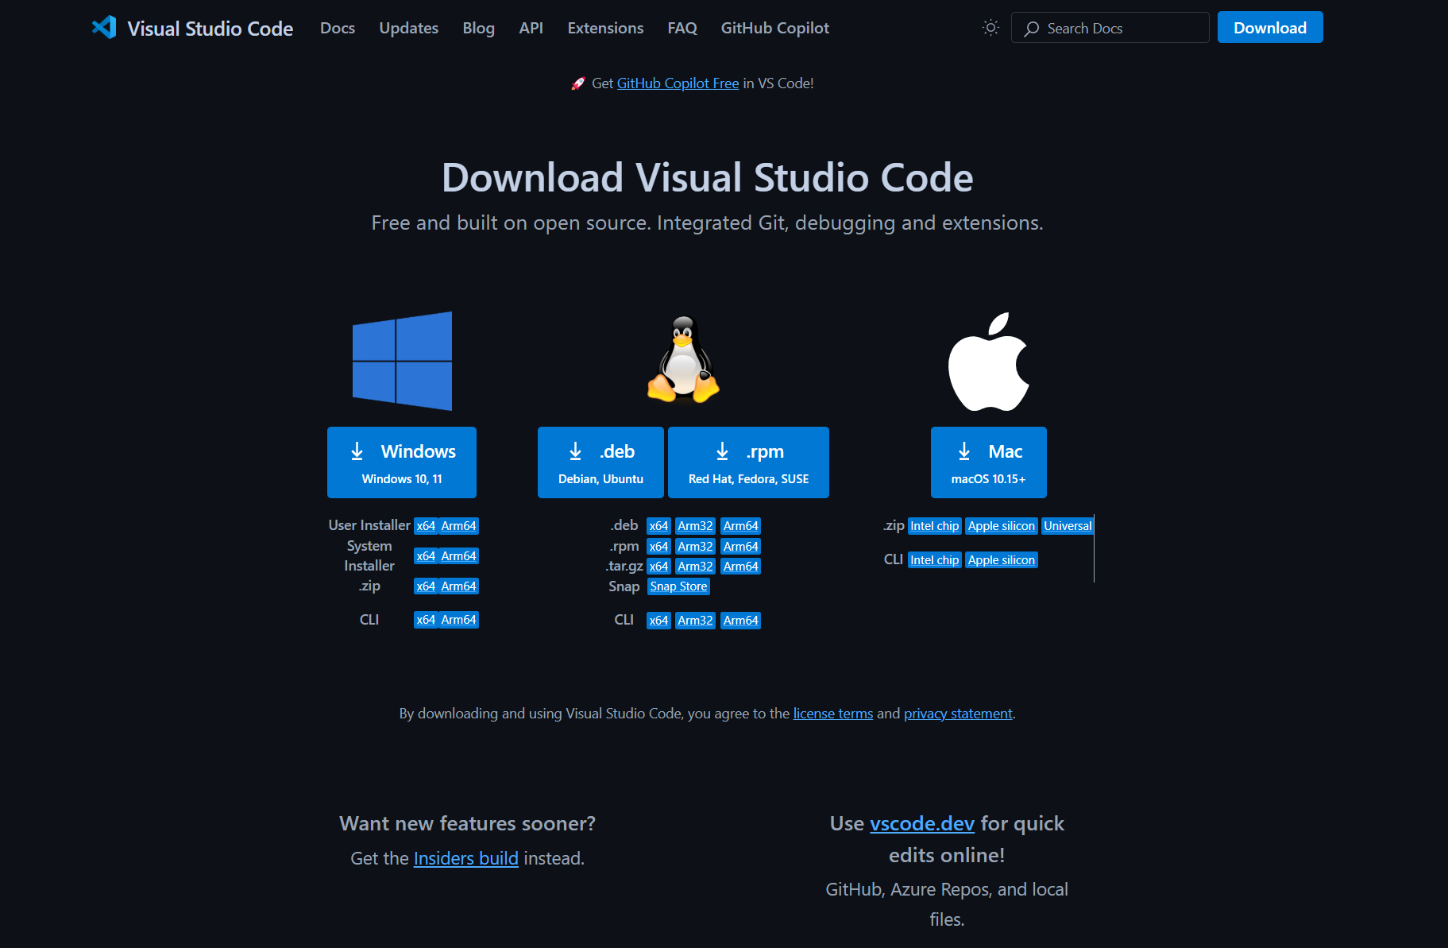
Task: Select Linux .tar.gz x64 download
Action: (658, 567)
